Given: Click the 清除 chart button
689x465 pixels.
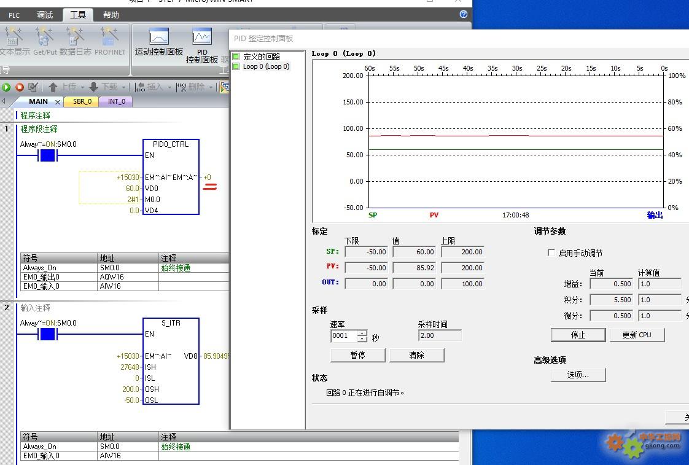Looking at the screenshot, I should coord(416,355).
